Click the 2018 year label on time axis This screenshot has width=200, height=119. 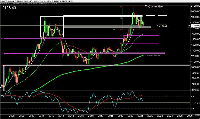111,116
